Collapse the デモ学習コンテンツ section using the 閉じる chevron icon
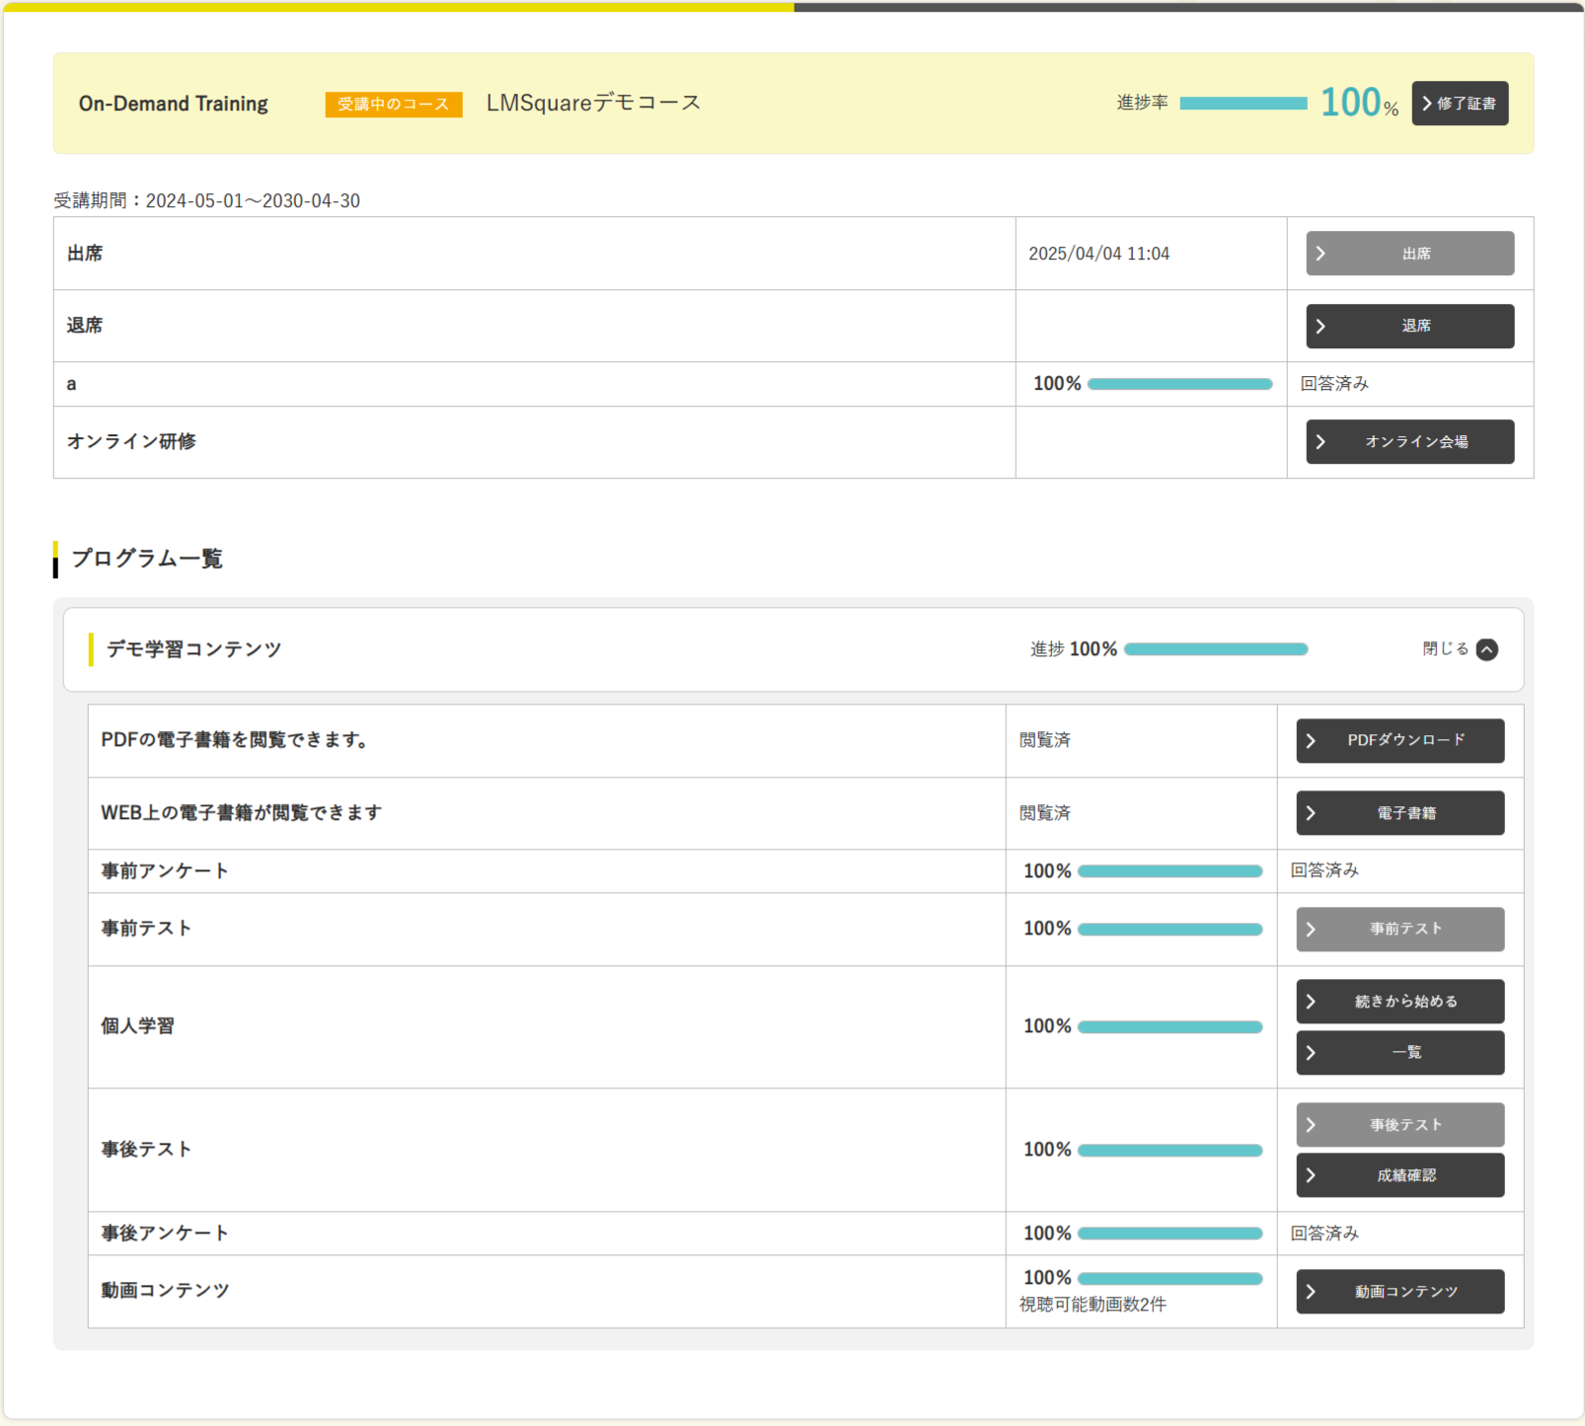The image size is (1585, 1426). (1486, 649)
